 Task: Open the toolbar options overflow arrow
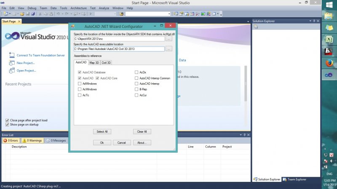click(221, 14)
